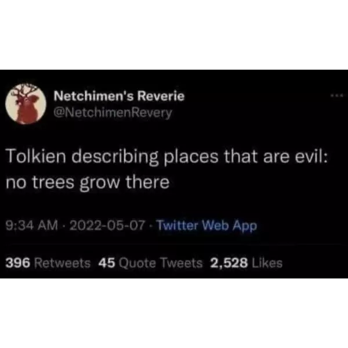View the 45 Quote Tweets list

point(150,263)
